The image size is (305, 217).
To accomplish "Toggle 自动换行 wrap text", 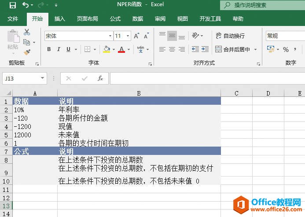I will coord(230,36).
